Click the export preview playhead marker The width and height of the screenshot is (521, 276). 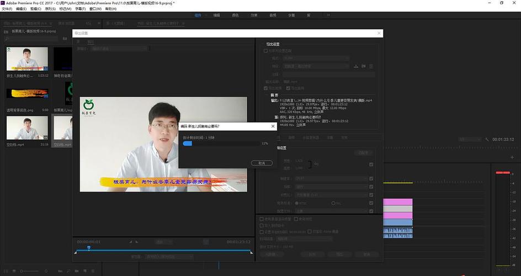coord(89,247)
